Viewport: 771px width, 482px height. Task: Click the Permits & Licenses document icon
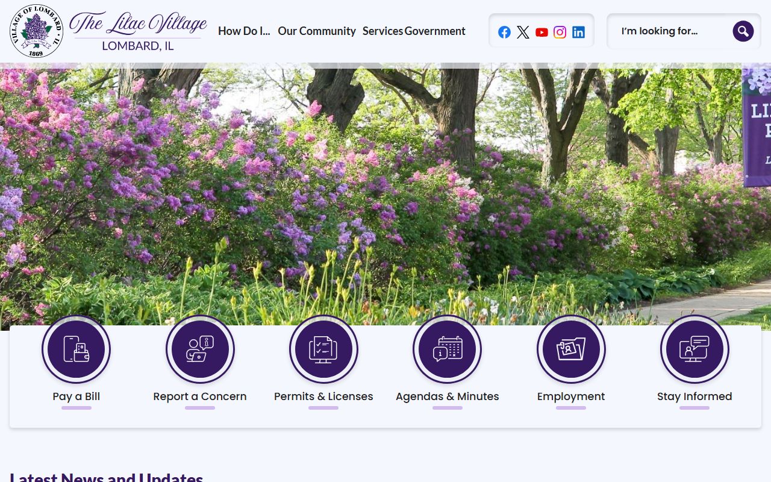(x=323, y=349)
